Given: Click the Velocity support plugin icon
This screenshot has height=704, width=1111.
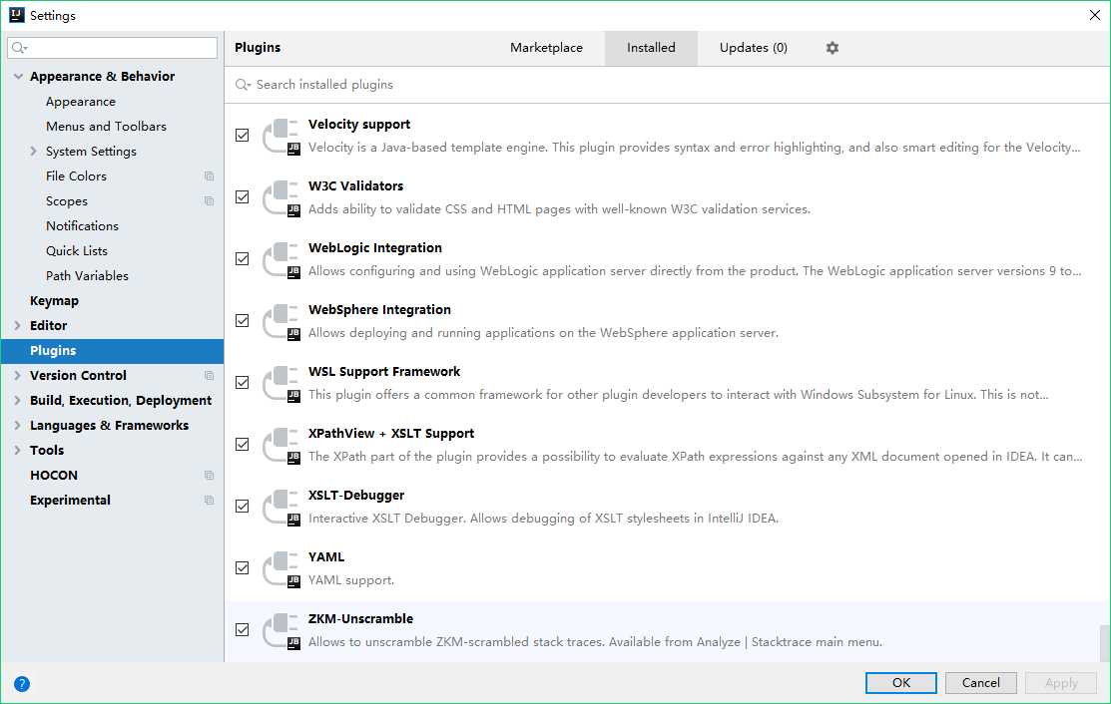Looking at the screenshot, I should (x=281, y=136).
